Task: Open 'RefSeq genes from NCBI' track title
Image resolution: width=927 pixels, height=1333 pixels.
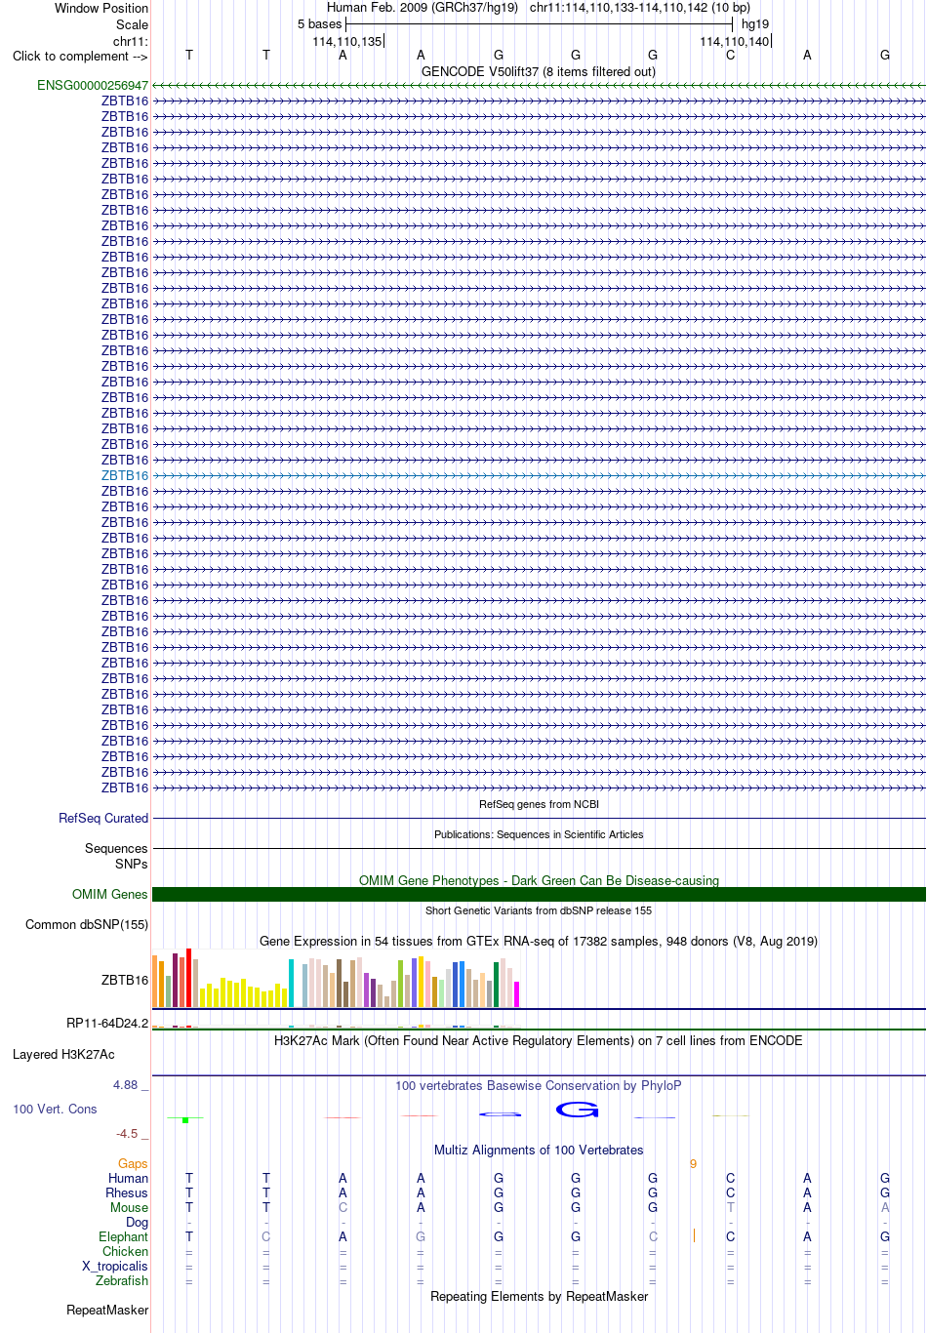Action: coord(539,804)
